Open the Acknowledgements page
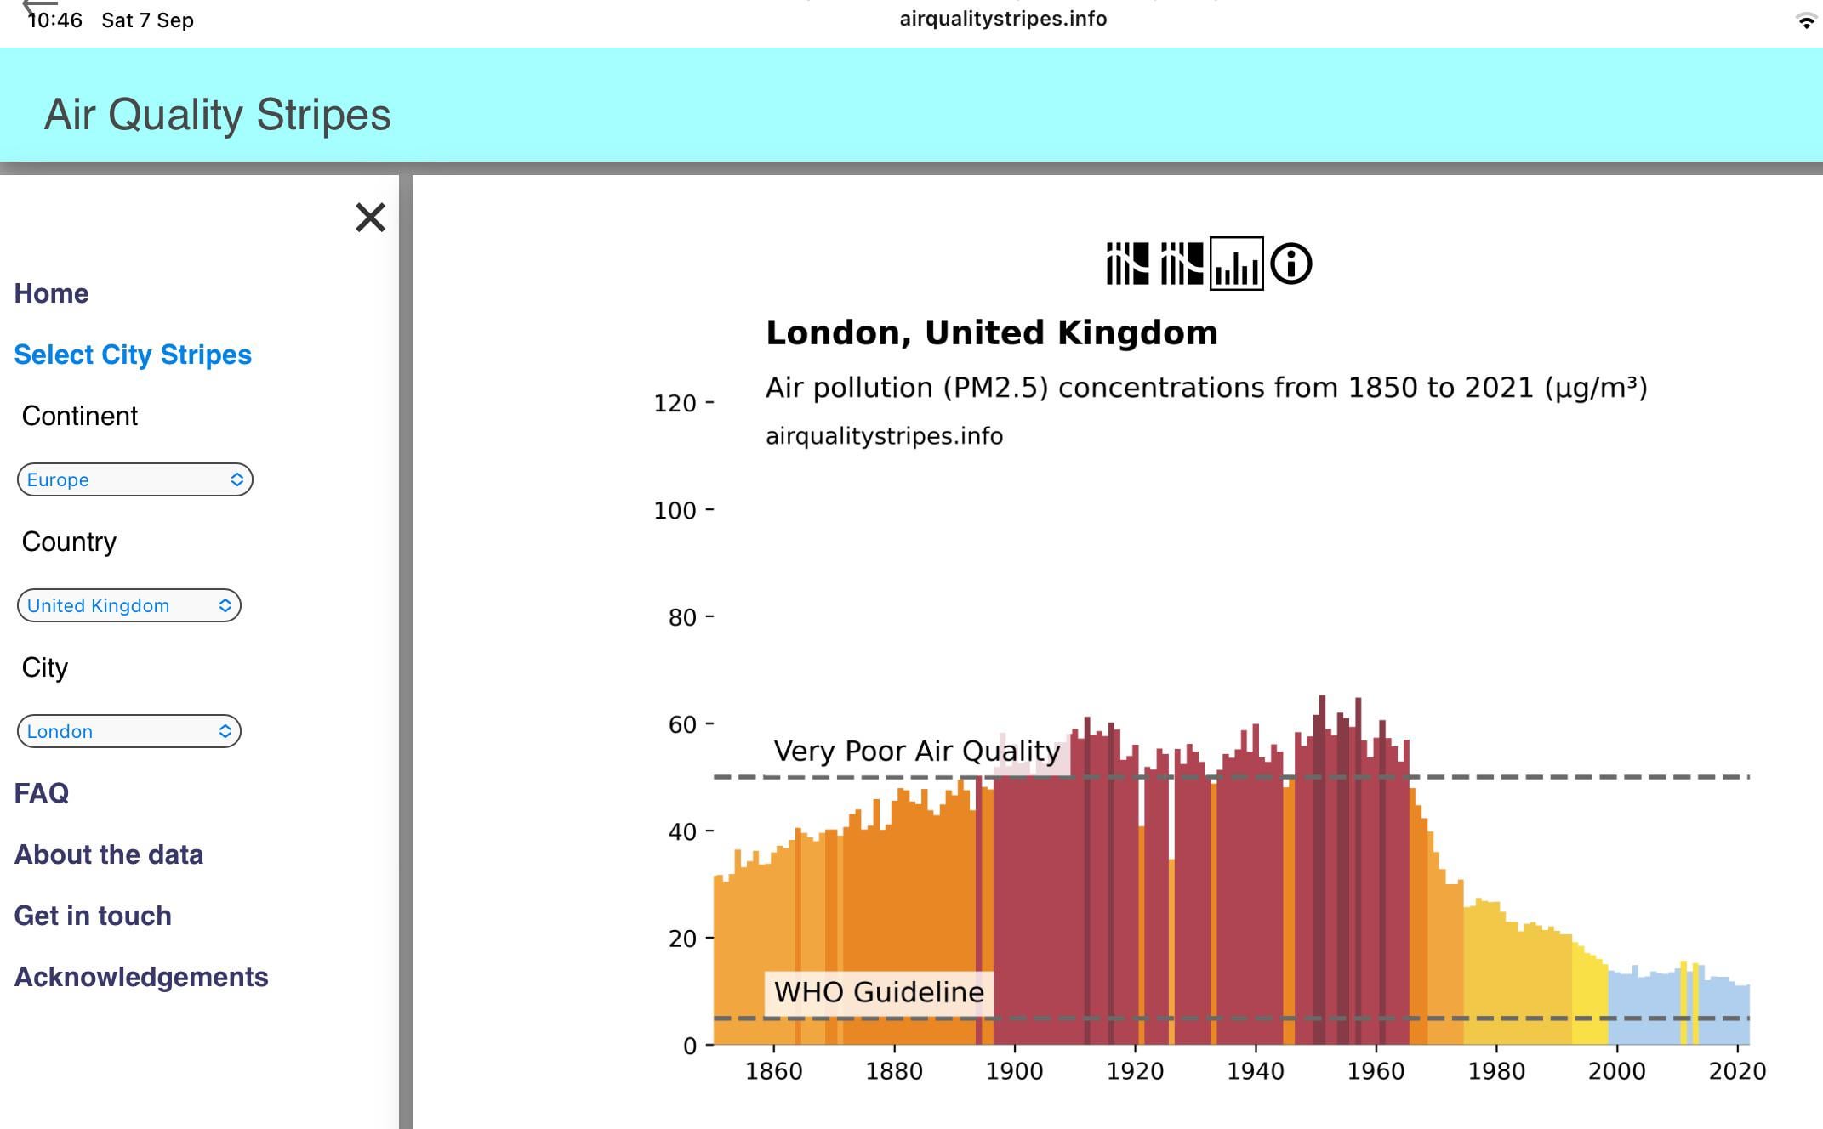1823x1129 pixels. pos(141,977)
